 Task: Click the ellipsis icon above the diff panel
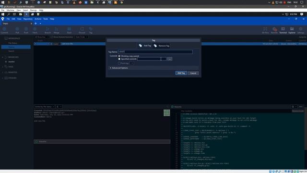pos(301,107)
